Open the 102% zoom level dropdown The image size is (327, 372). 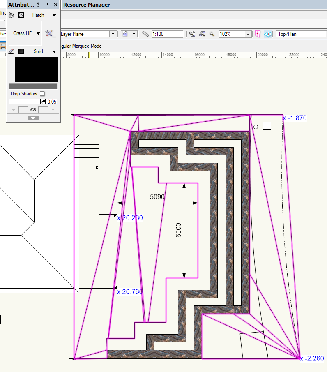[x=248, y=34]
